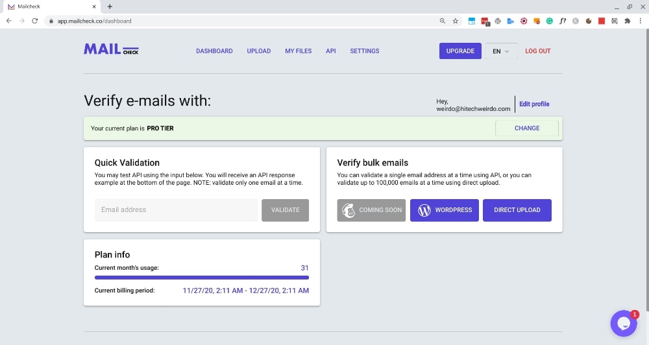Click the Verify bulk emails heading
Screen dimensions: 649x345
[x=373, y=163]
